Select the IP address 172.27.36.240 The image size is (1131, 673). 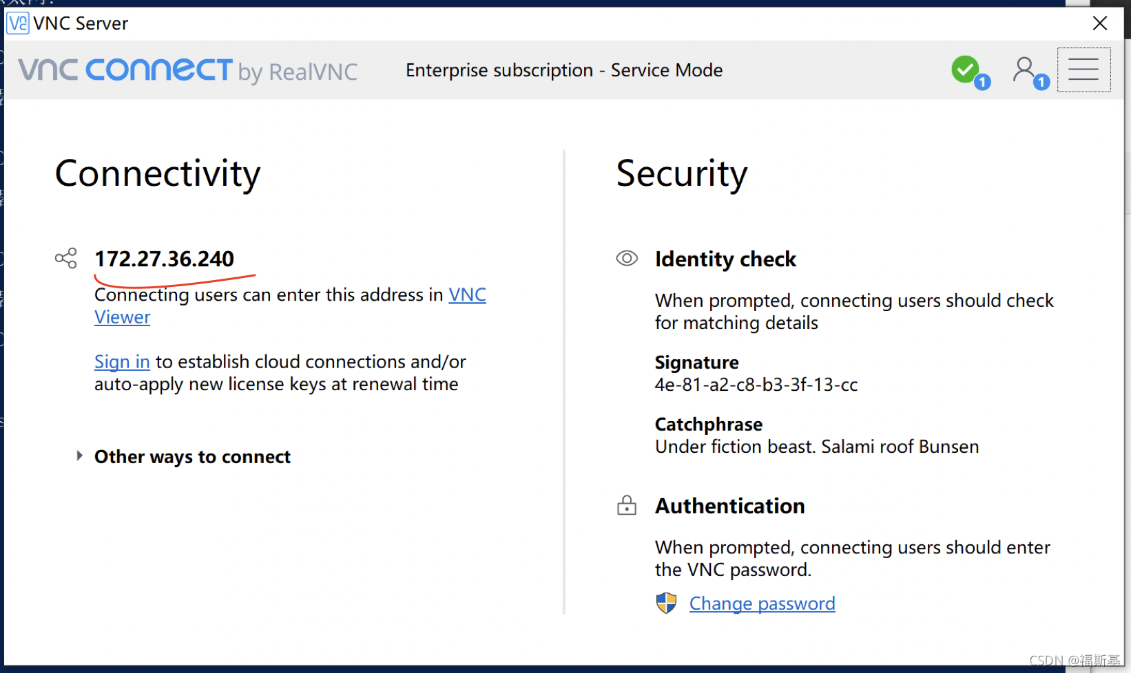point(164,259)
